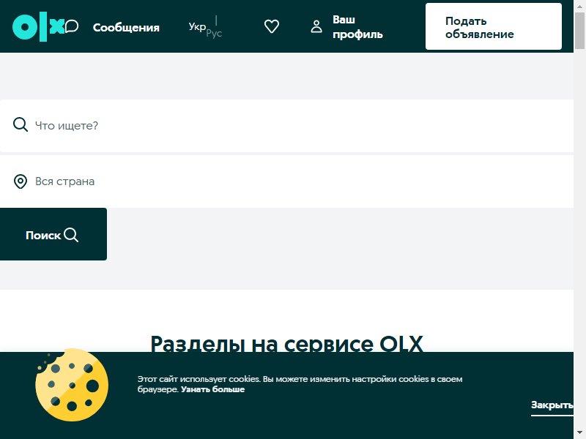The width and height of the screenshot is (586, 439).
Task: Focus the Что ищете? search input
Action: pos(286,126)
